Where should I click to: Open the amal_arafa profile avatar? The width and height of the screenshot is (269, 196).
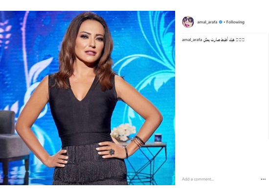point(188,22)
